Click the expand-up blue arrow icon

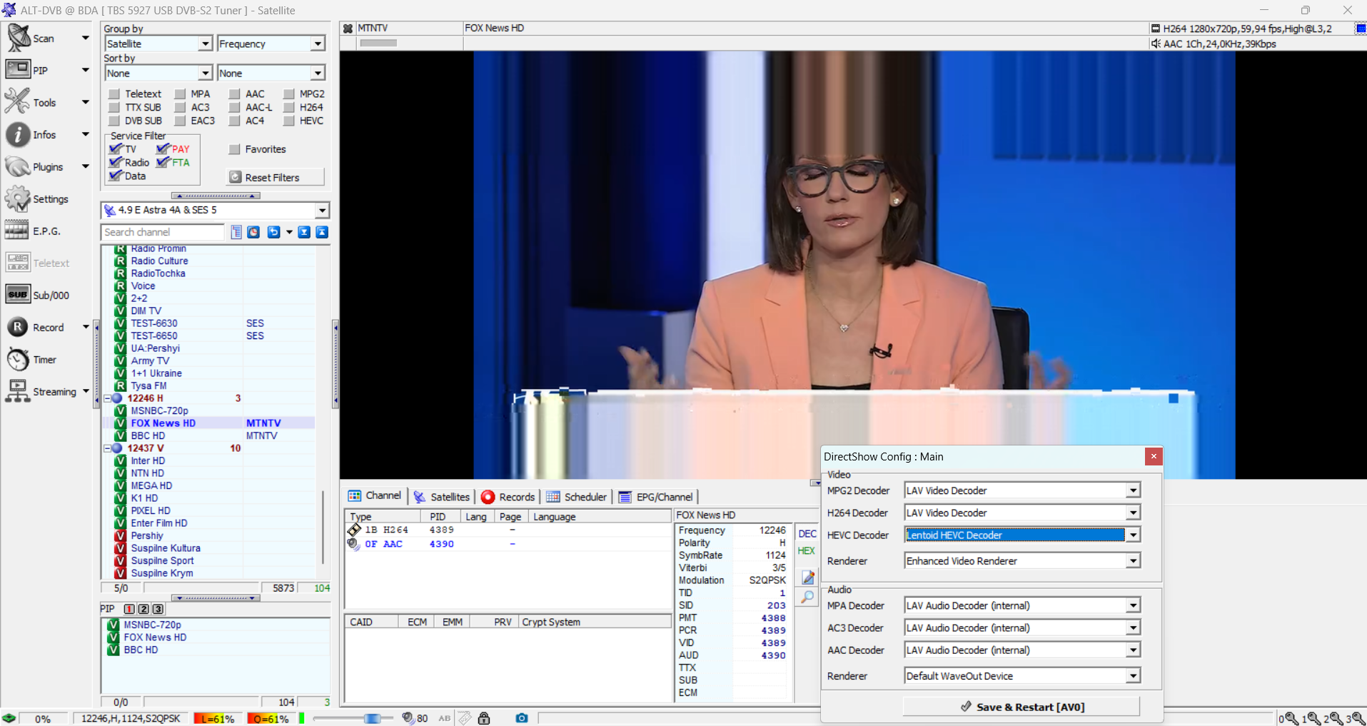(x=322, y=232)
